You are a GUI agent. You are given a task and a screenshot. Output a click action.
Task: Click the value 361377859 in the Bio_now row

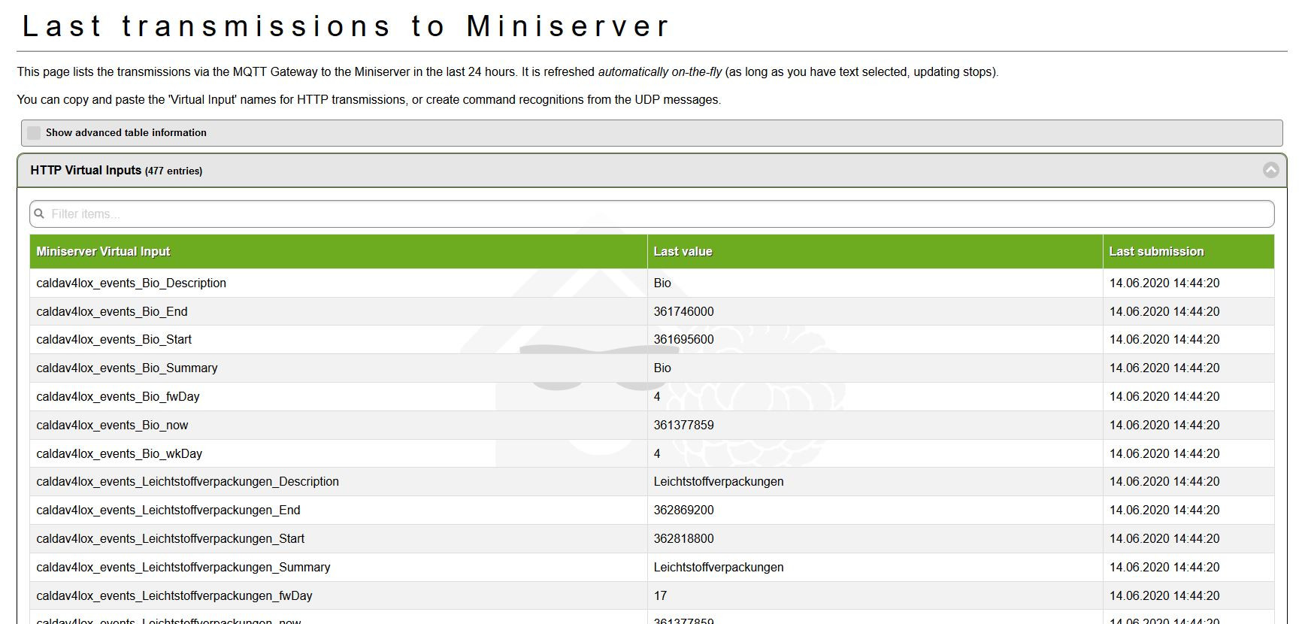pyautogui.click(x=683, y=426)
